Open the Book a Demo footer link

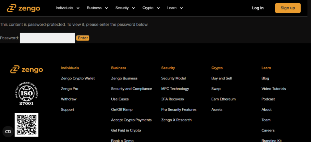pyautogui.click(x=122, y=141)
